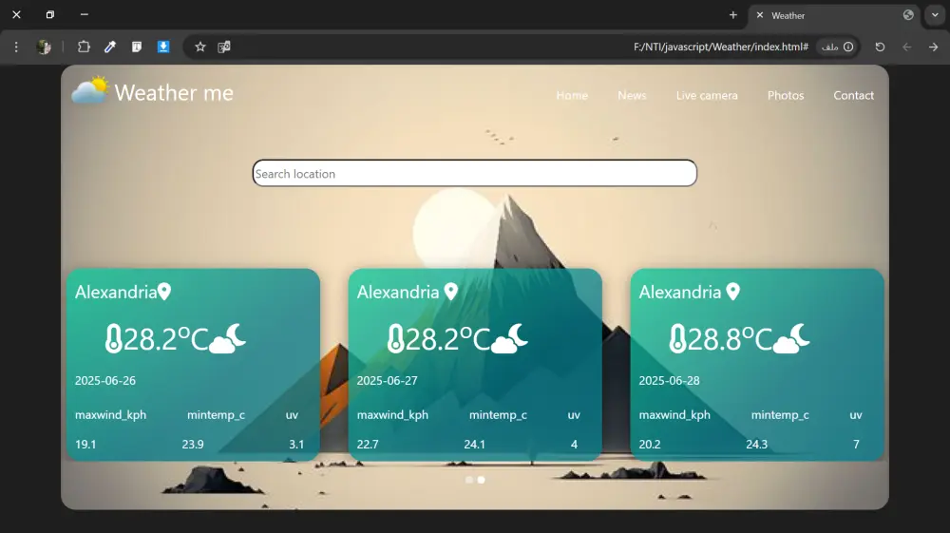Click the Weather me site title
The width and height of the screenshot is (950, 533).
tap(174, 93)
